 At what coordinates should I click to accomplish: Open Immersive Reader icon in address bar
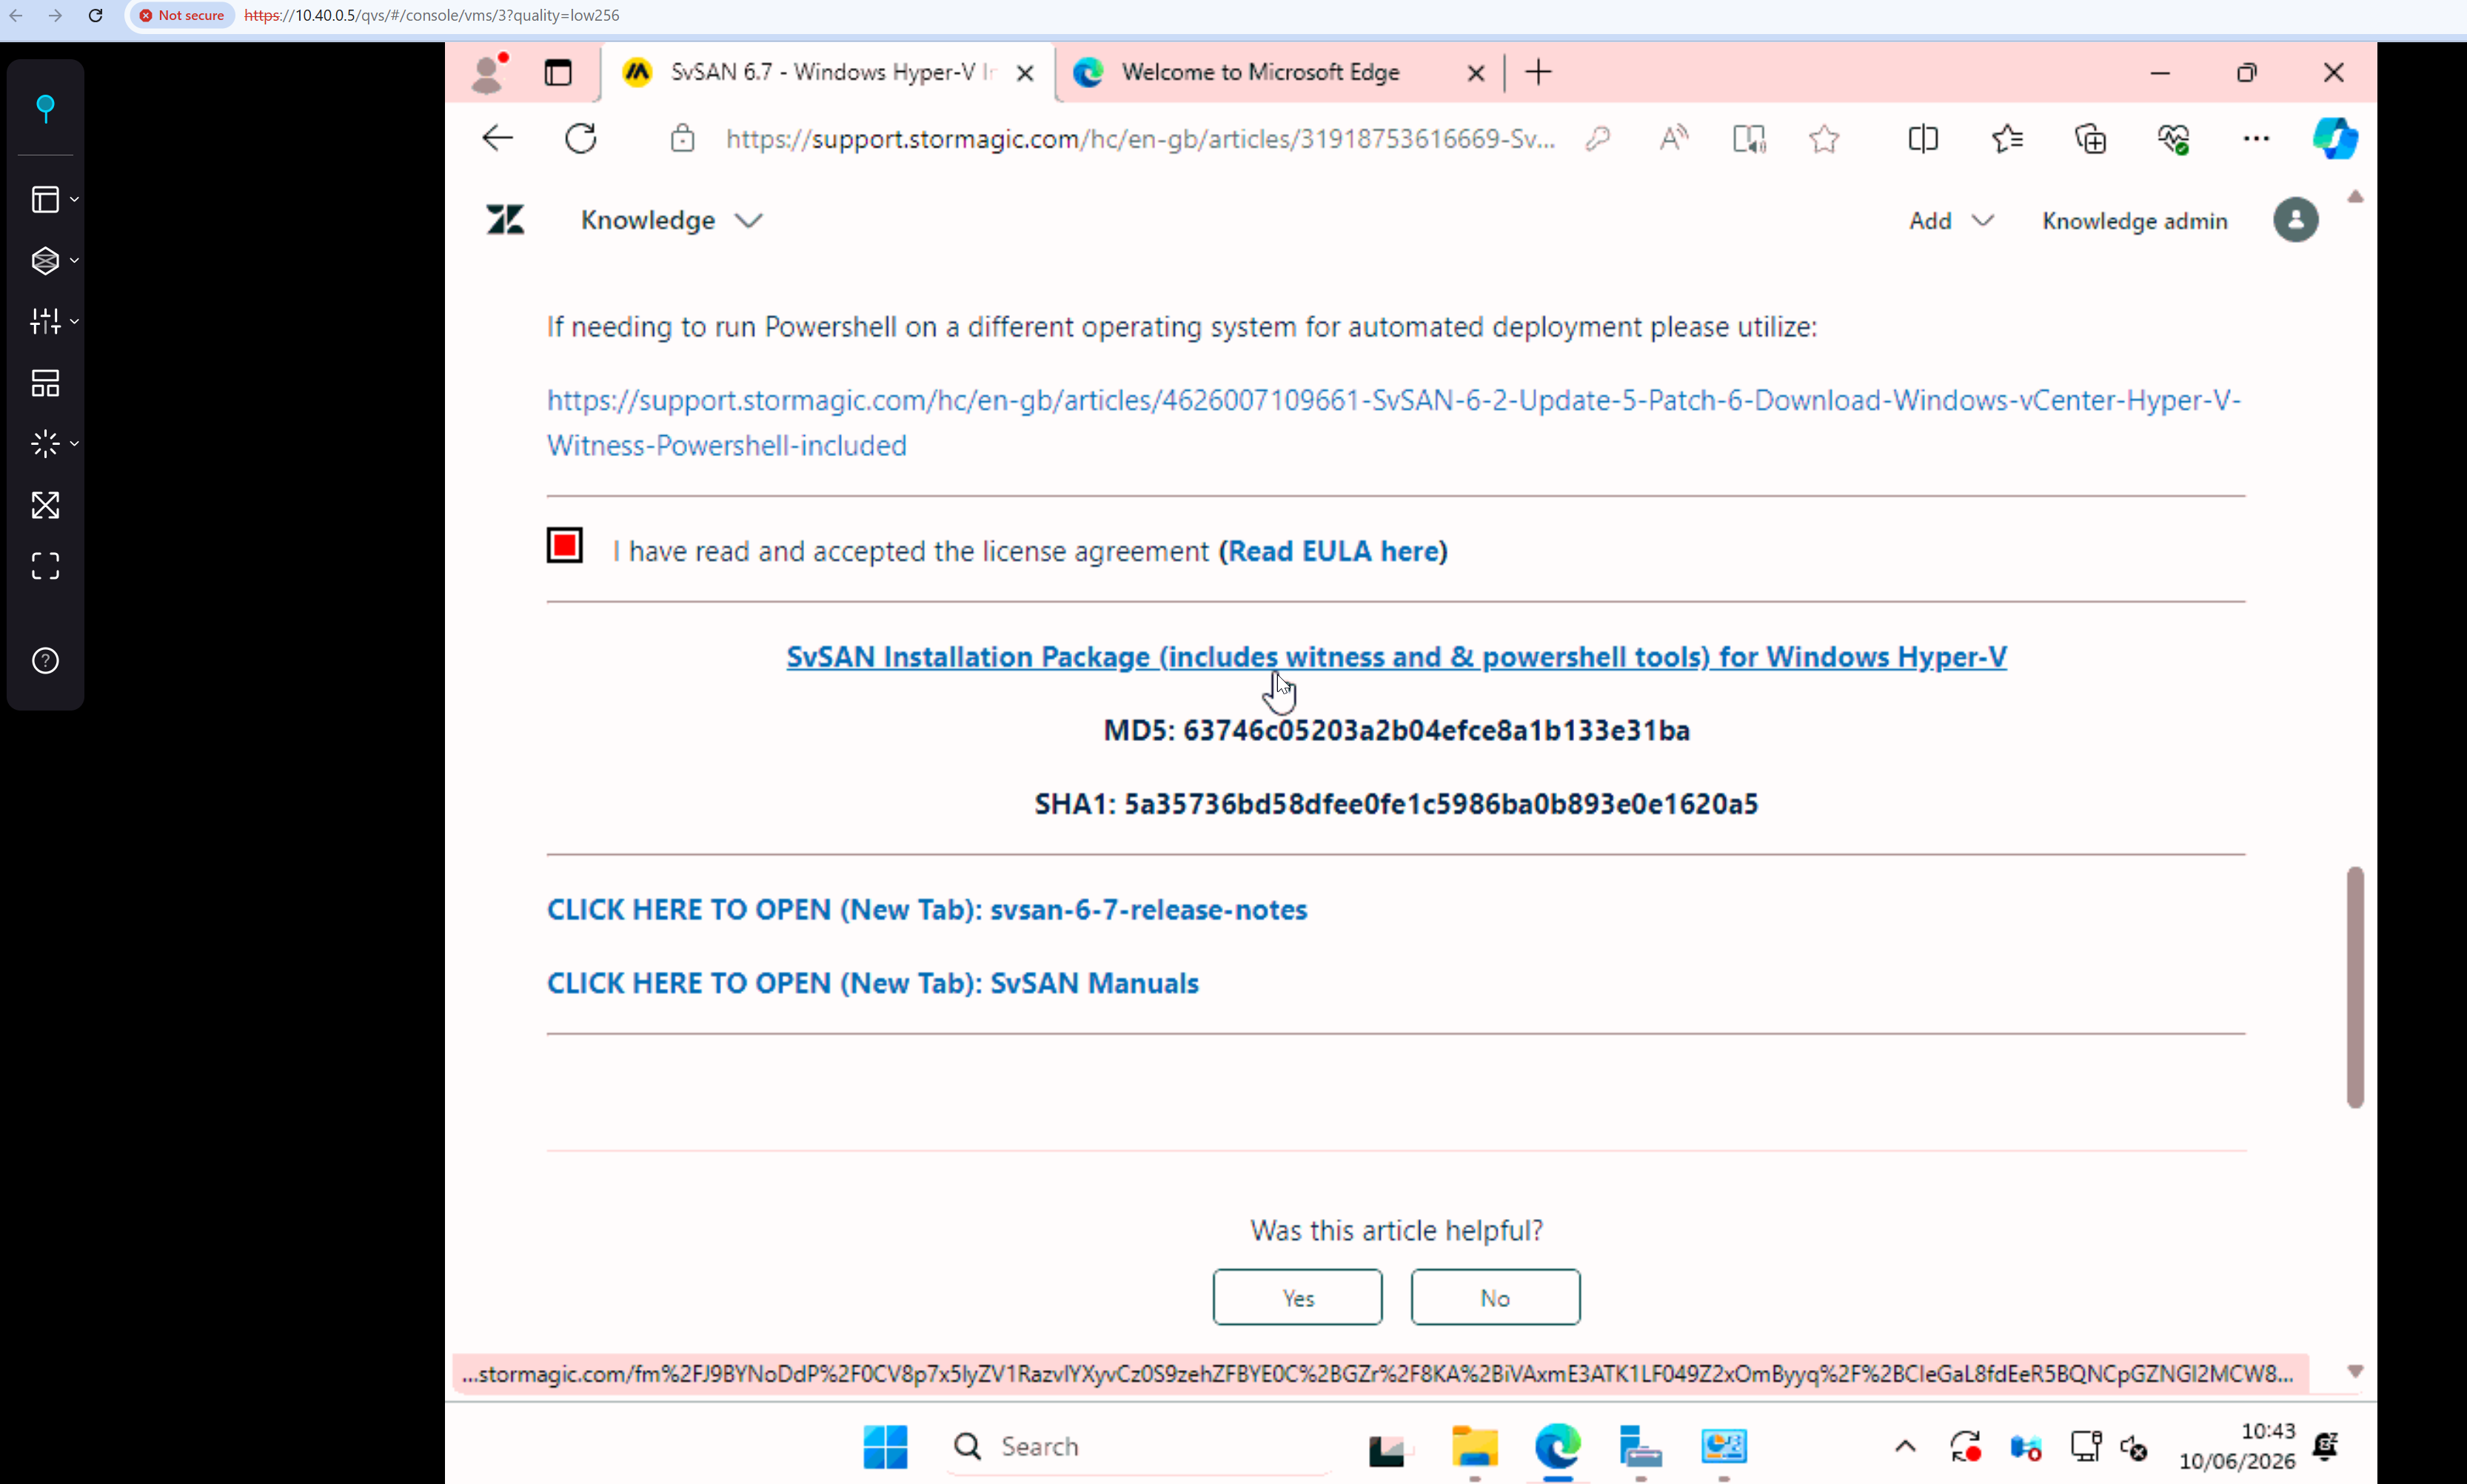click(1749, 138)
